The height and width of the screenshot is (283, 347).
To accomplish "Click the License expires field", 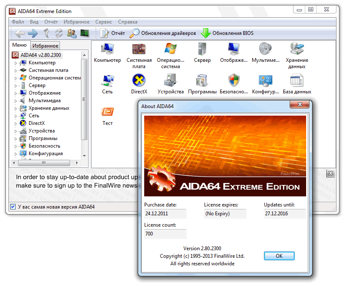I will pos(225,214).
